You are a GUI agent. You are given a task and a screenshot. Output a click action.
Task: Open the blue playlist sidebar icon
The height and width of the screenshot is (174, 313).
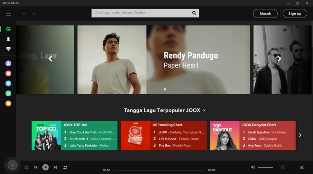pyautogui.click(x=8, y=83)
